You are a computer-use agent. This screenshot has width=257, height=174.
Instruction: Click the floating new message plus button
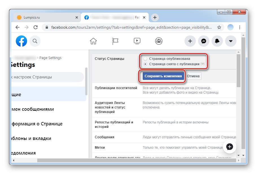(x=229, y=147)
